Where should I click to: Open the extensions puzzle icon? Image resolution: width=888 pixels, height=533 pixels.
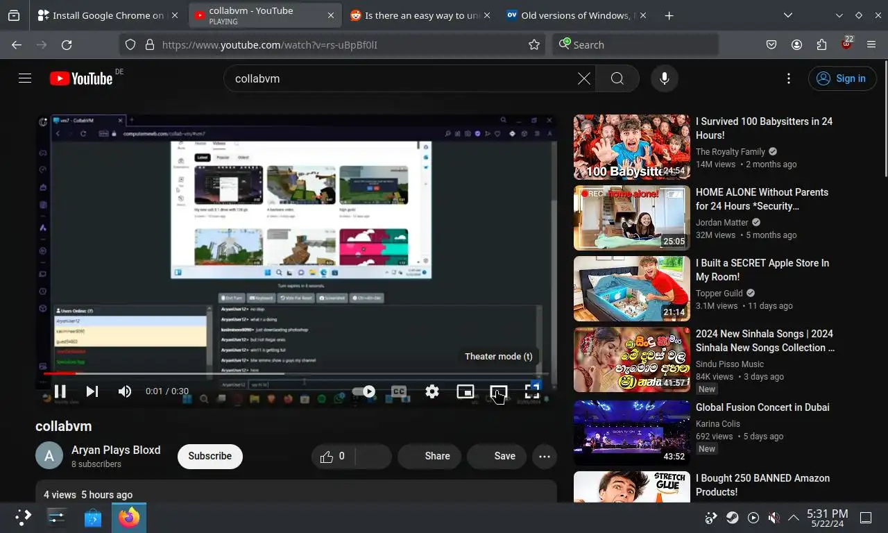pyautogui.click(x=821, y=44)
